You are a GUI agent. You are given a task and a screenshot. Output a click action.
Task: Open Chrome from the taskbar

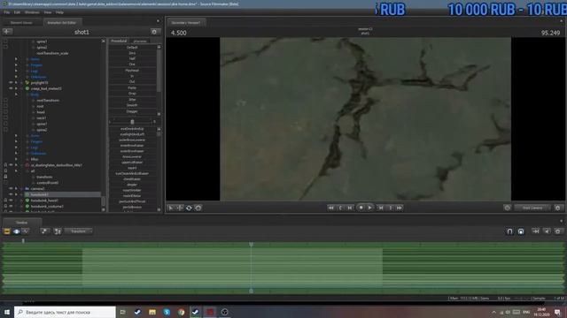coord(181,312)
